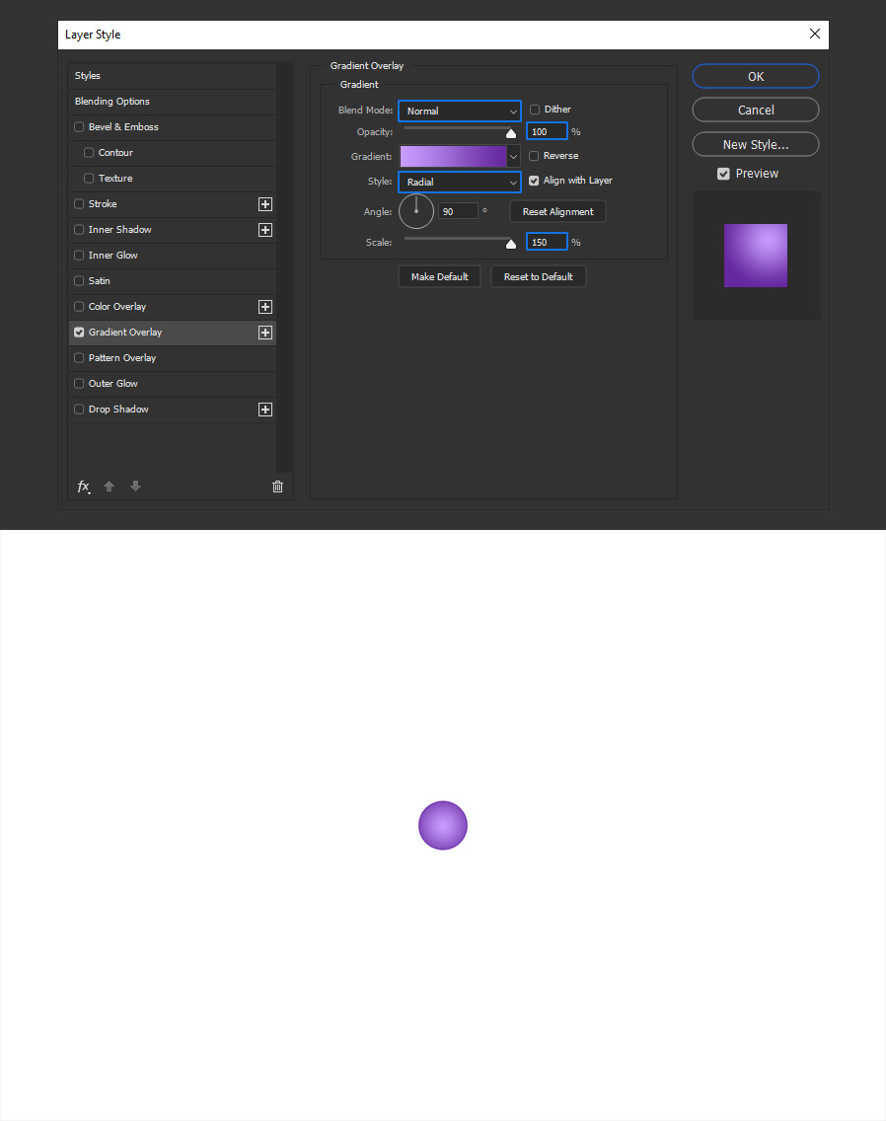Select Blending Options in the list

point(172,102)
